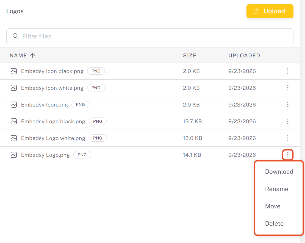Screen dimensions: 305x243
Task: Click the 13.7 KB size value
Action: (192, 121)
